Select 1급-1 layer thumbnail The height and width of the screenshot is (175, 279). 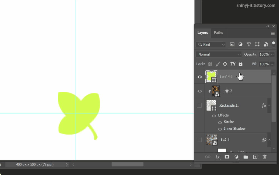[x=212, y=140]
